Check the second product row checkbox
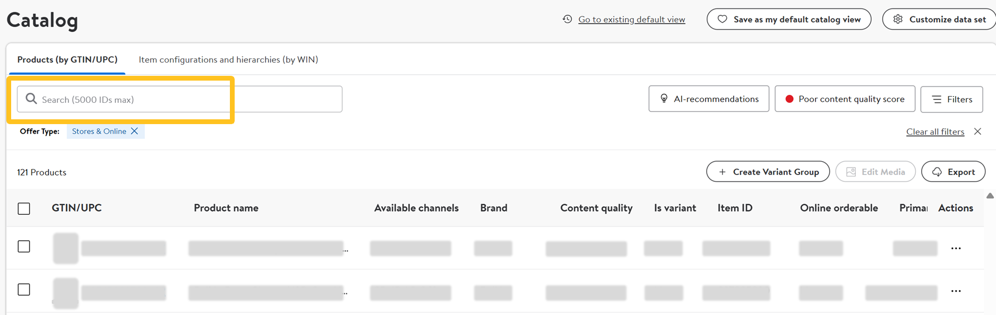 pos(24,290)
